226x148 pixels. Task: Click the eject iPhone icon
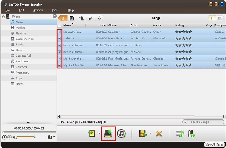55,16
